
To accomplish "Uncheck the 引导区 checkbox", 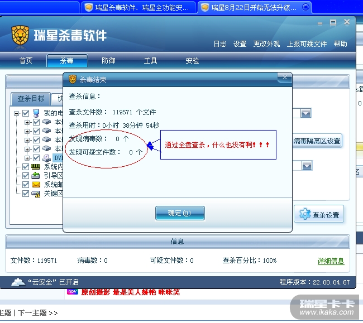I will point(26,176).
